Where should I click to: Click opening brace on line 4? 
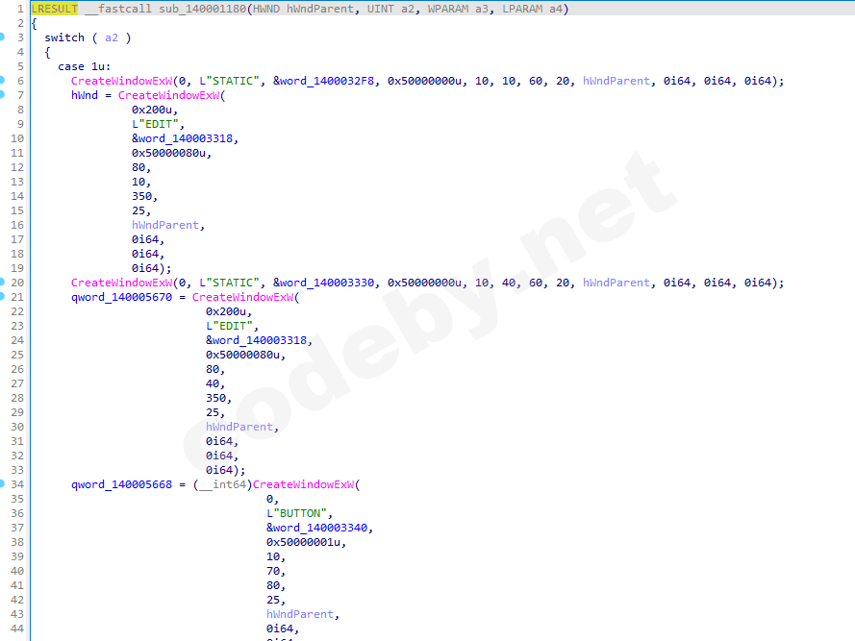tap(48, 52)
